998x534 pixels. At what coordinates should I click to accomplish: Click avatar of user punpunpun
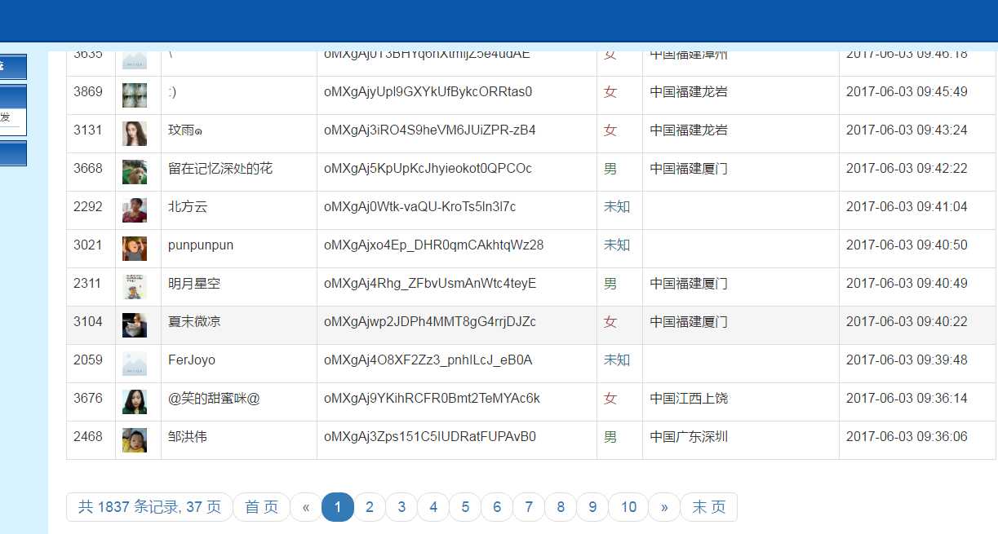[x=135, y=249]
